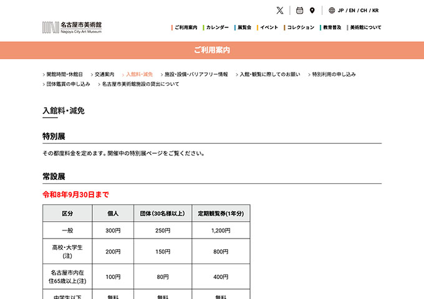This screenshot has width=424, height=299.
Task: Switch language to EN
Action: click(x=352, y=11)
